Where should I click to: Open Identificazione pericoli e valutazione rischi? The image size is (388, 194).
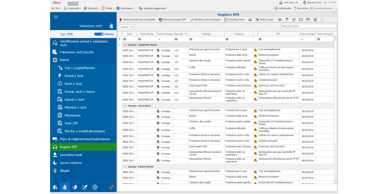(x=83, y=43)
